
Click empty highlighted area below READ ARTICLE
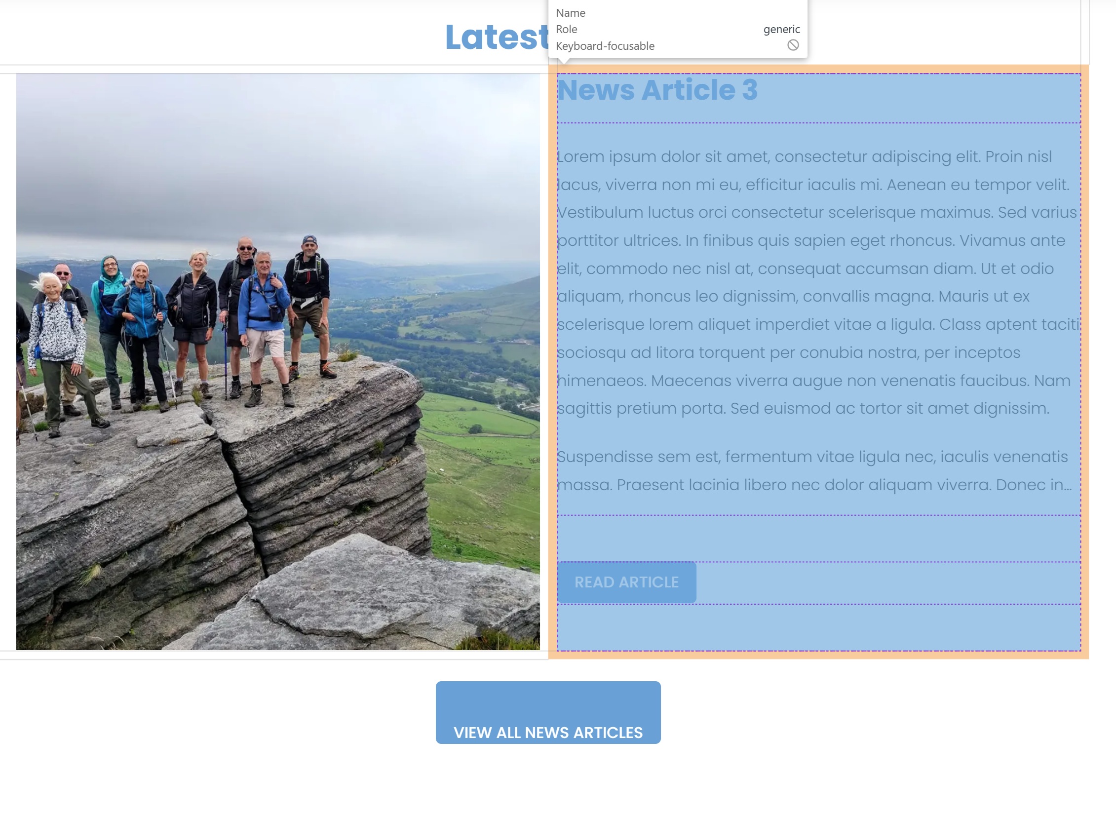pos(819,627)
